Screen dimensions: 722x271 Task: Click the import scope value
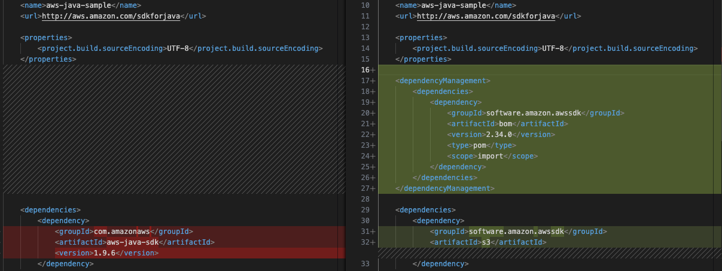pos(491,156)
